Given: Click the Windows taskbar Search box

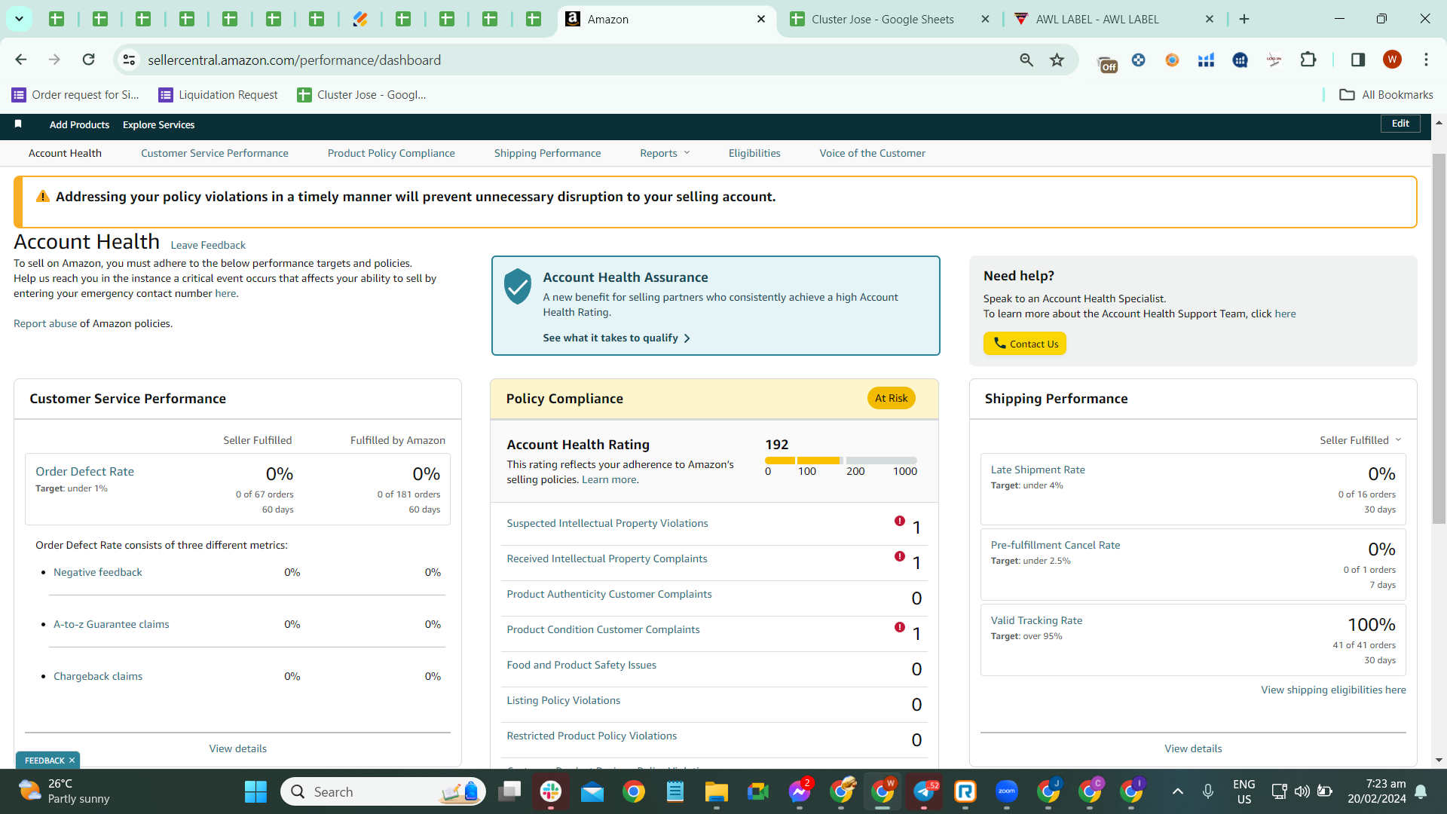Looking at the screenshot, I should pyautogui.click(x=383, y=791).
